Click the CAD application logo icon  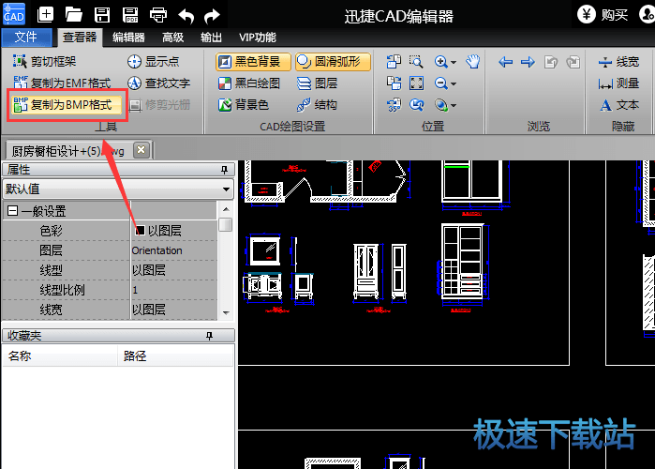click(x=14, y=14)
